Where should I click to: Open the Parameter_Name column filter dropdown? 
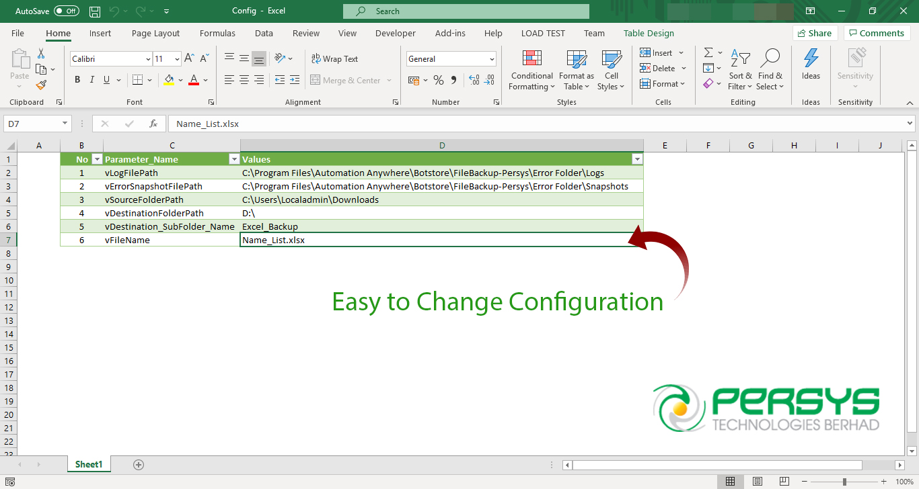tap(234, 159)
